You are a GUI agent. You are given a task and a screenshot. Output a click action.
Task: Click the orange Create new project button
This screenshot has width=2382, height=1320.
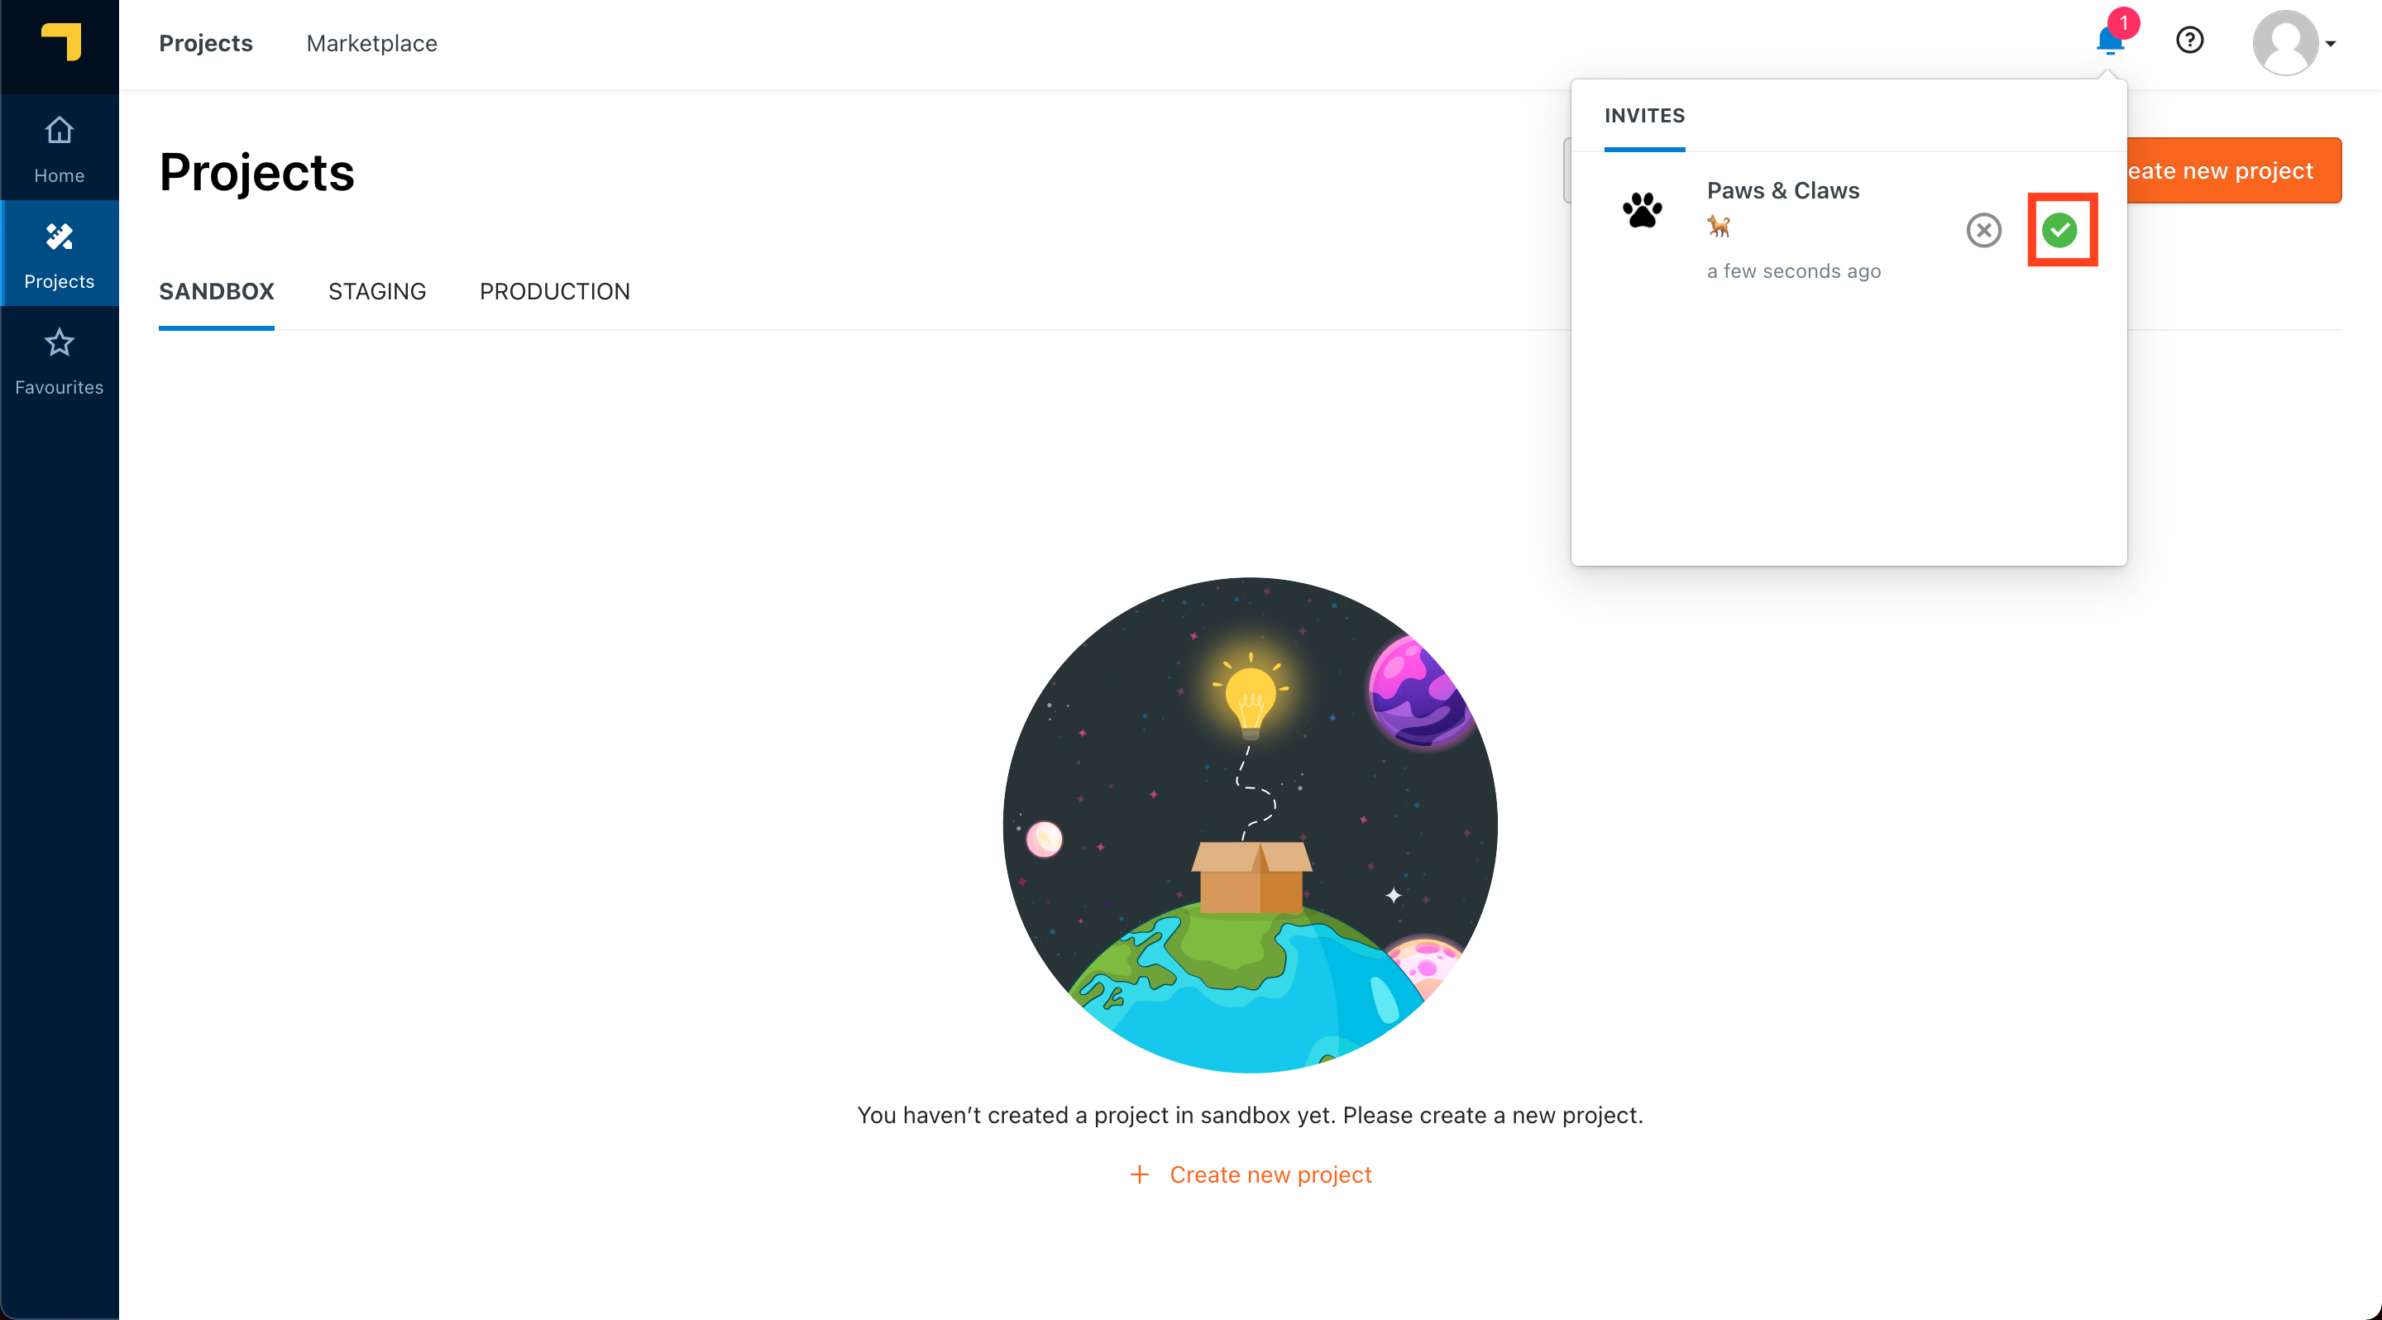2233,170
